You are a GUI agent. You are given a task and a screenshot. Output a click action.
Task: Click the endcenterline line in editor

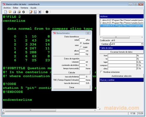tap(17, 100)
